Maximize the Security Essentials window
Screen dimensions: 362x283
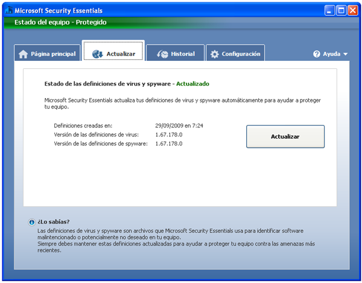click(x=341, y=10)
